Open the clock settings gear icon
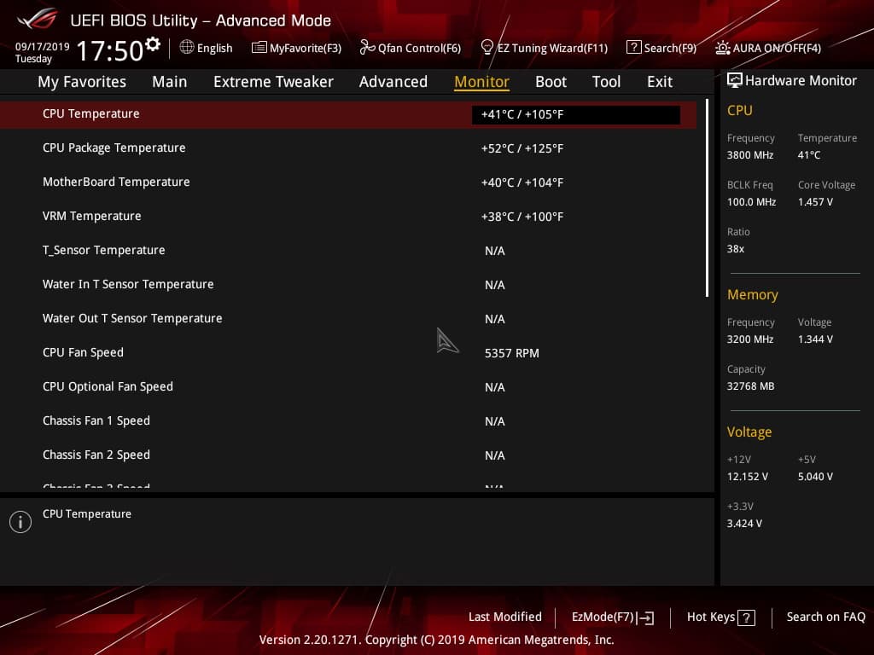This screenshot has height=655, width=874. coord(152,44)
